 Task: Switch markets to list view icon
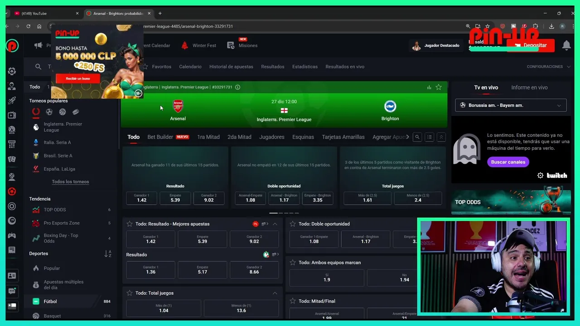[x=429, y=137]
